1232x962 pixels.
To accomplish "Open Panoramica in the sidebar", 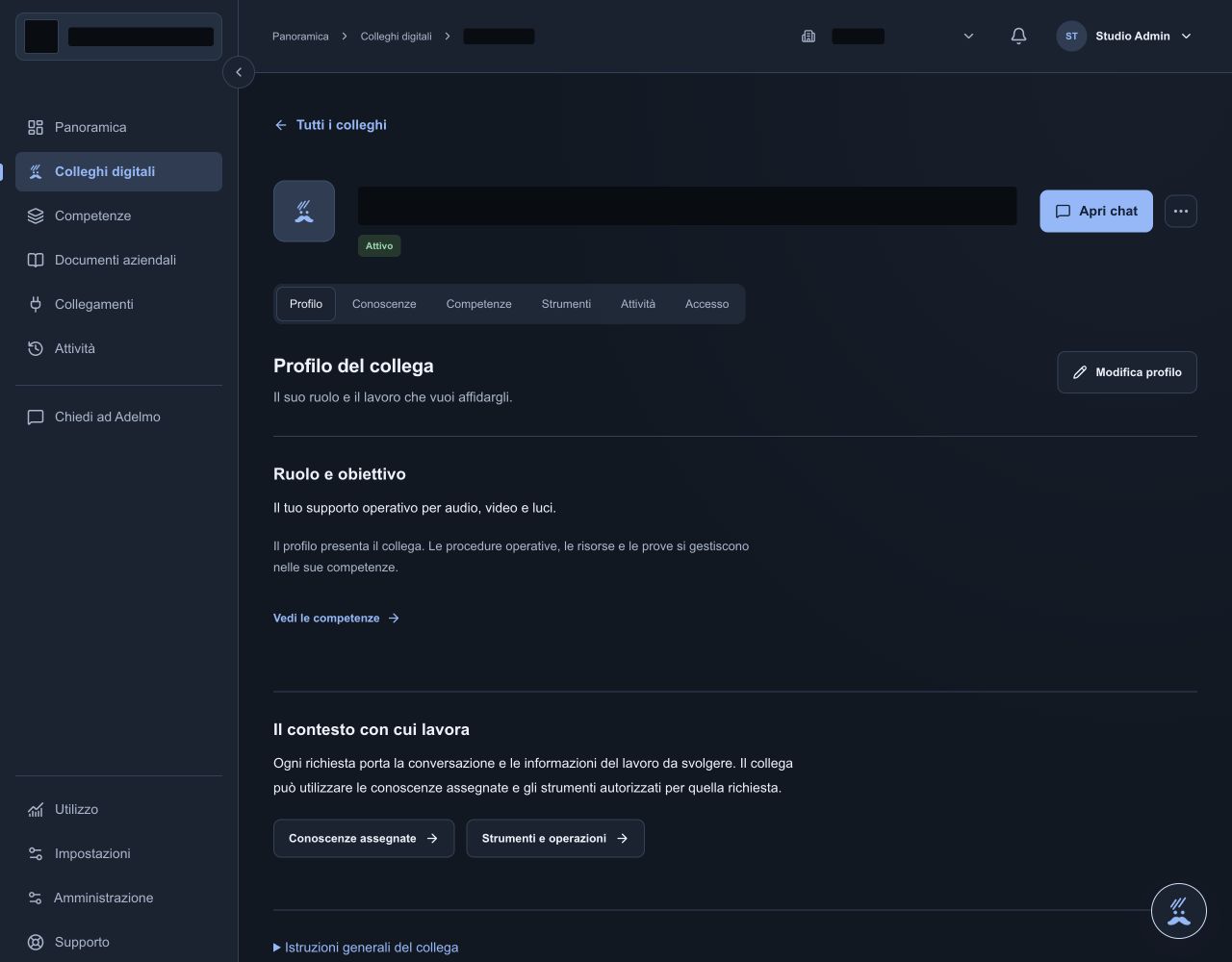I will 118,127.
